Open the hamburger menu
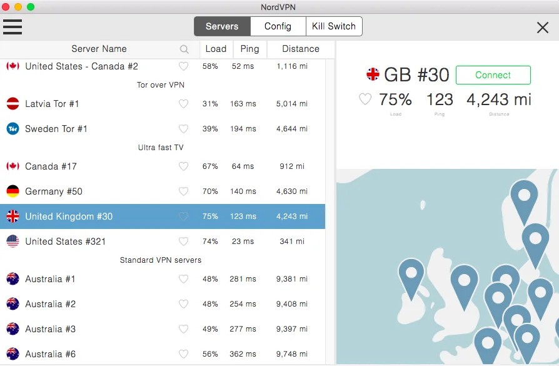 [x=13, y=27]
